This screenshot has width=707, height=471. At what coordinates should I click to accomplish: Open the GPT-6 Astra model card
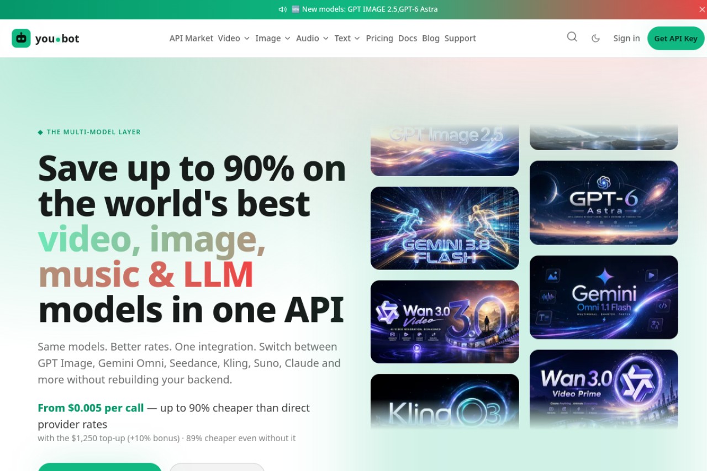point(604,203)
